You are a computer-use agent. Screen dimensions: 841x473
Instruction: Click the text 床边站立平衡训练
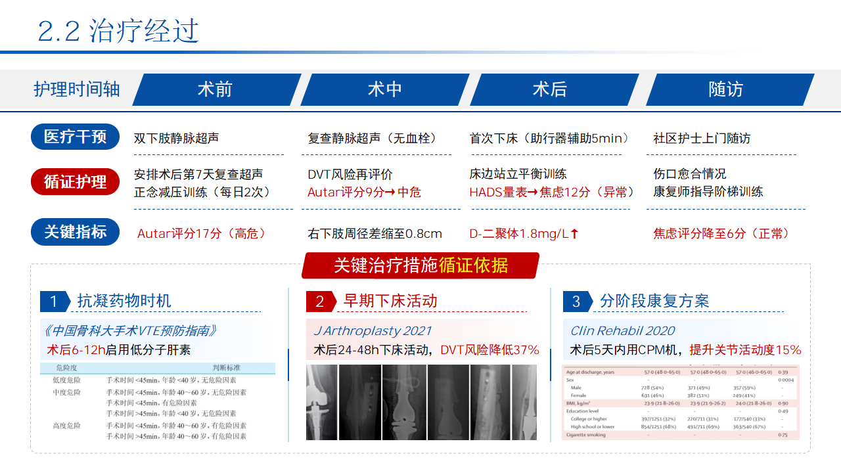pos(518,174)
